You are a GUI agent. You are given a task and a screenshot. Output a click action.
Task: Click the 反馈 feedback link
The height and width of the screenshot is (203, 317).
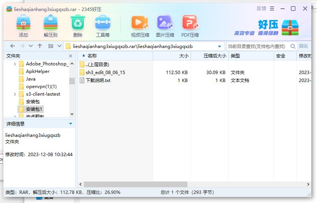click(261, 8)
